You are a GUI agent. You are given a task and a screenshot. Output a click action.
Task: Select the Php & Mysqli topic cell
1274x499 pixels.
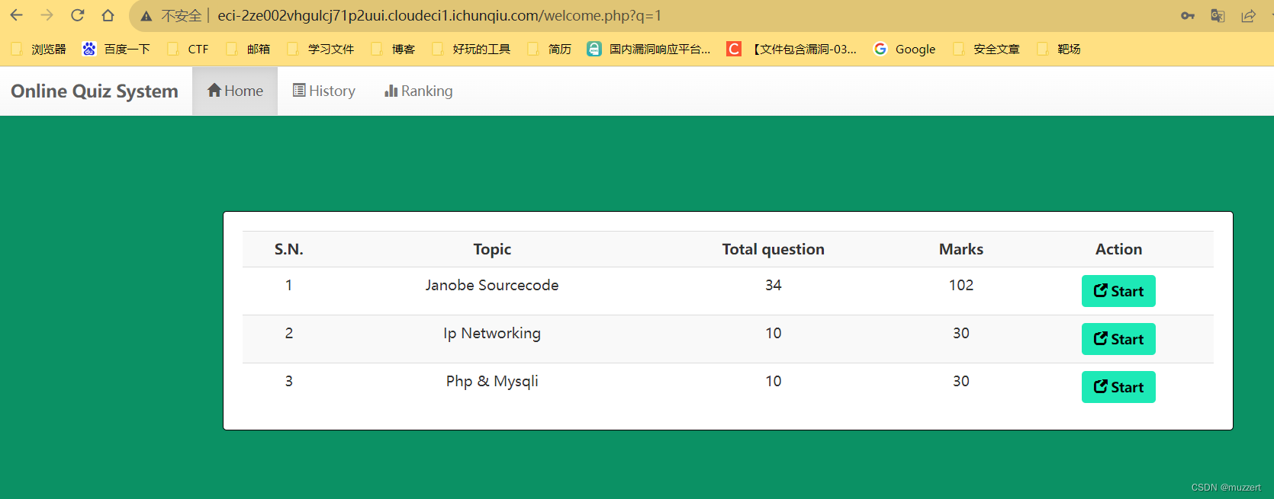click(x=492, y=381)
